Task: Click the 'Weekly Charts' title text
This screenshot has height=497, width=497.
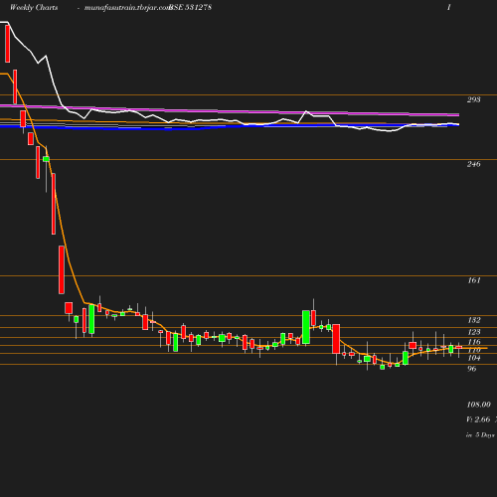Action: 34,7
